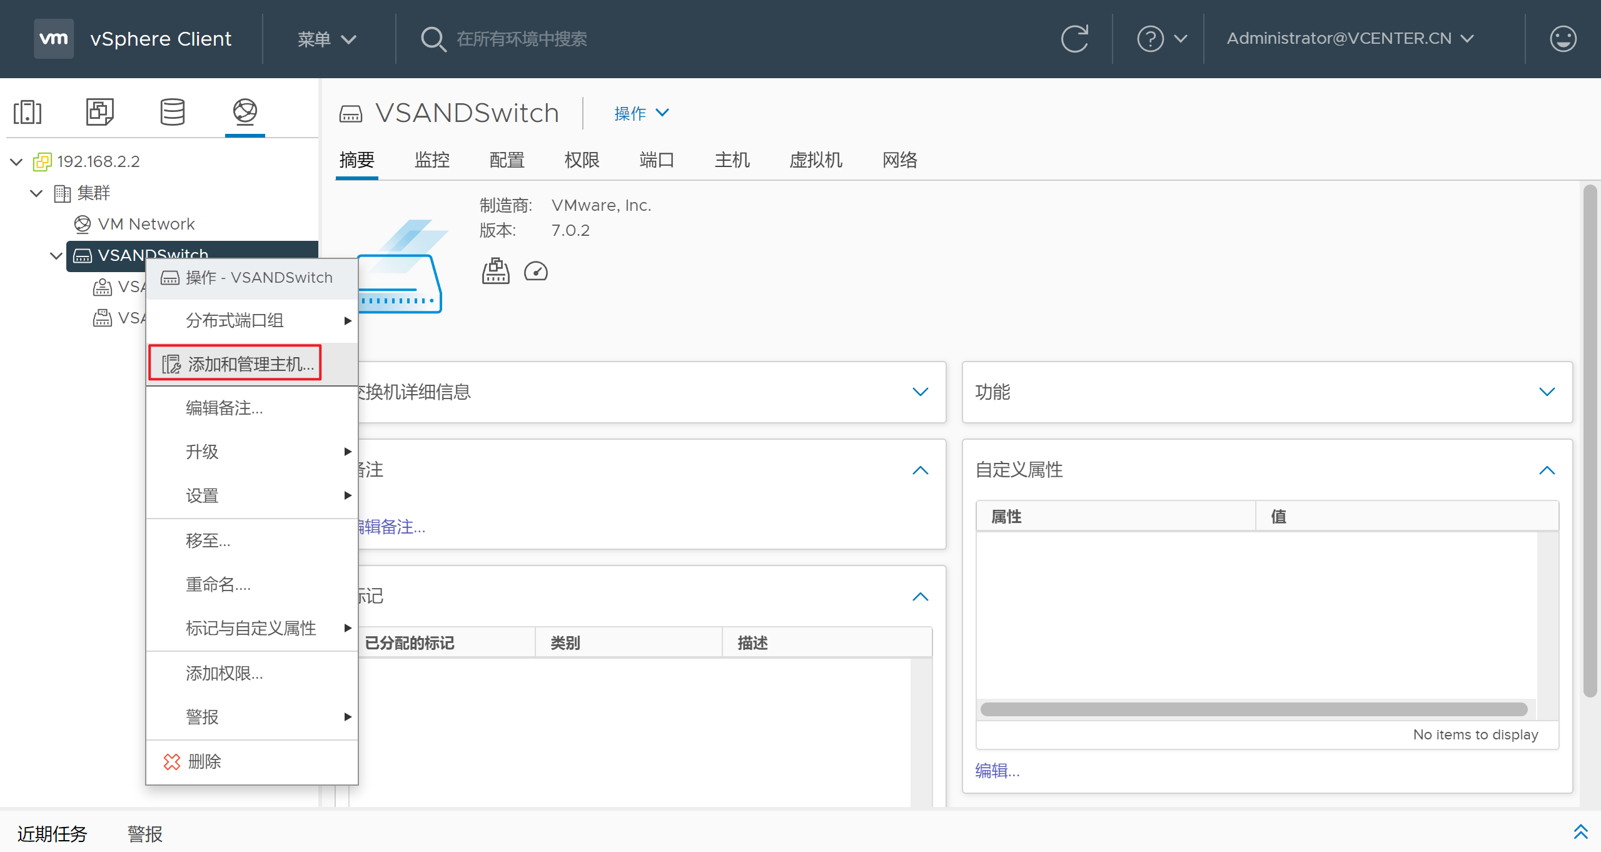The height and width of the screenshot is (852, 1601).
Task: Open the Storage view icon
Action: point(173,112)
